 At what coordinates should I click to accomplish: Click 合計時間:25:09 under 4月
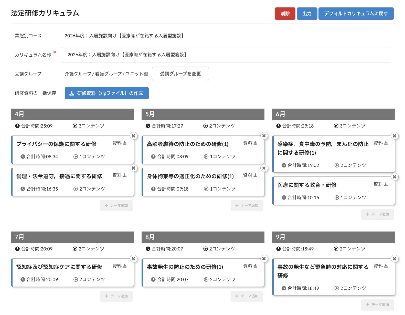pos(34,126)
